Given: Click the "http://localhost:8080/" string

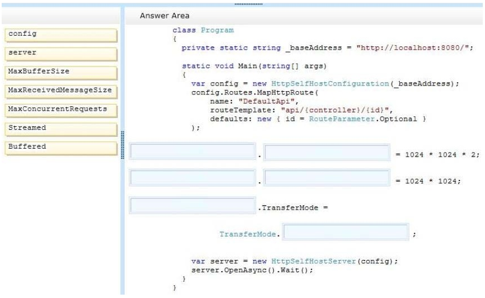Looking at the screenshot, I should 413,48.
